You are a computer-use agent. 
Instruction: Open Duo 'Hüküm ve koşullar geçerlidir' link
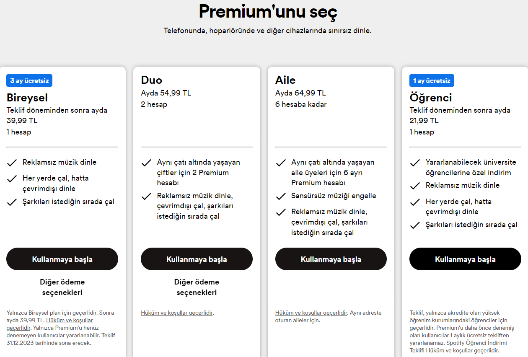click(177, 313)
